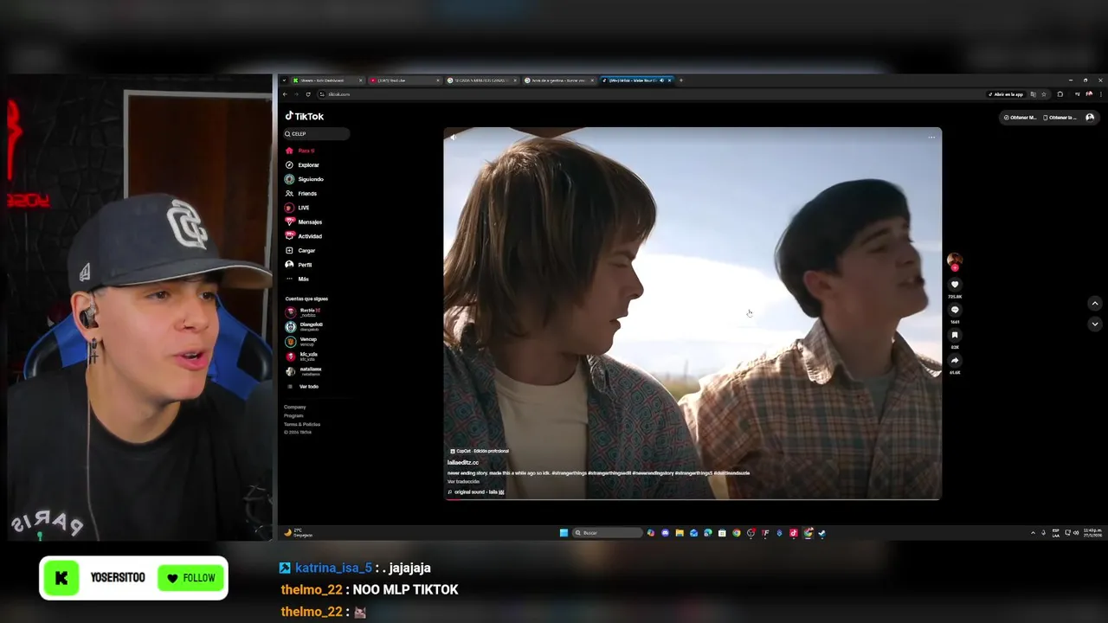This screenshot has height=623, width=1108.
Task: Click the translate page icon
Action: (1033, 94)
